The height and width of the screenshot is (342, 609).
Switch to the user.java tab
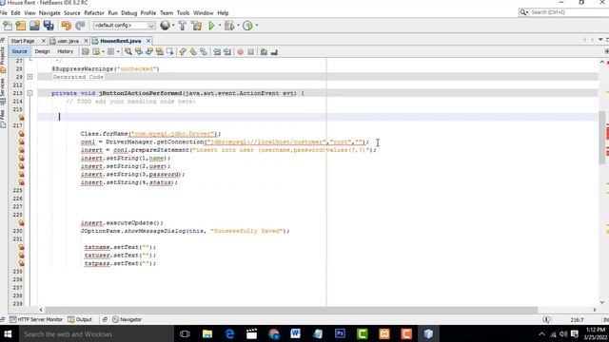[69, 41]
